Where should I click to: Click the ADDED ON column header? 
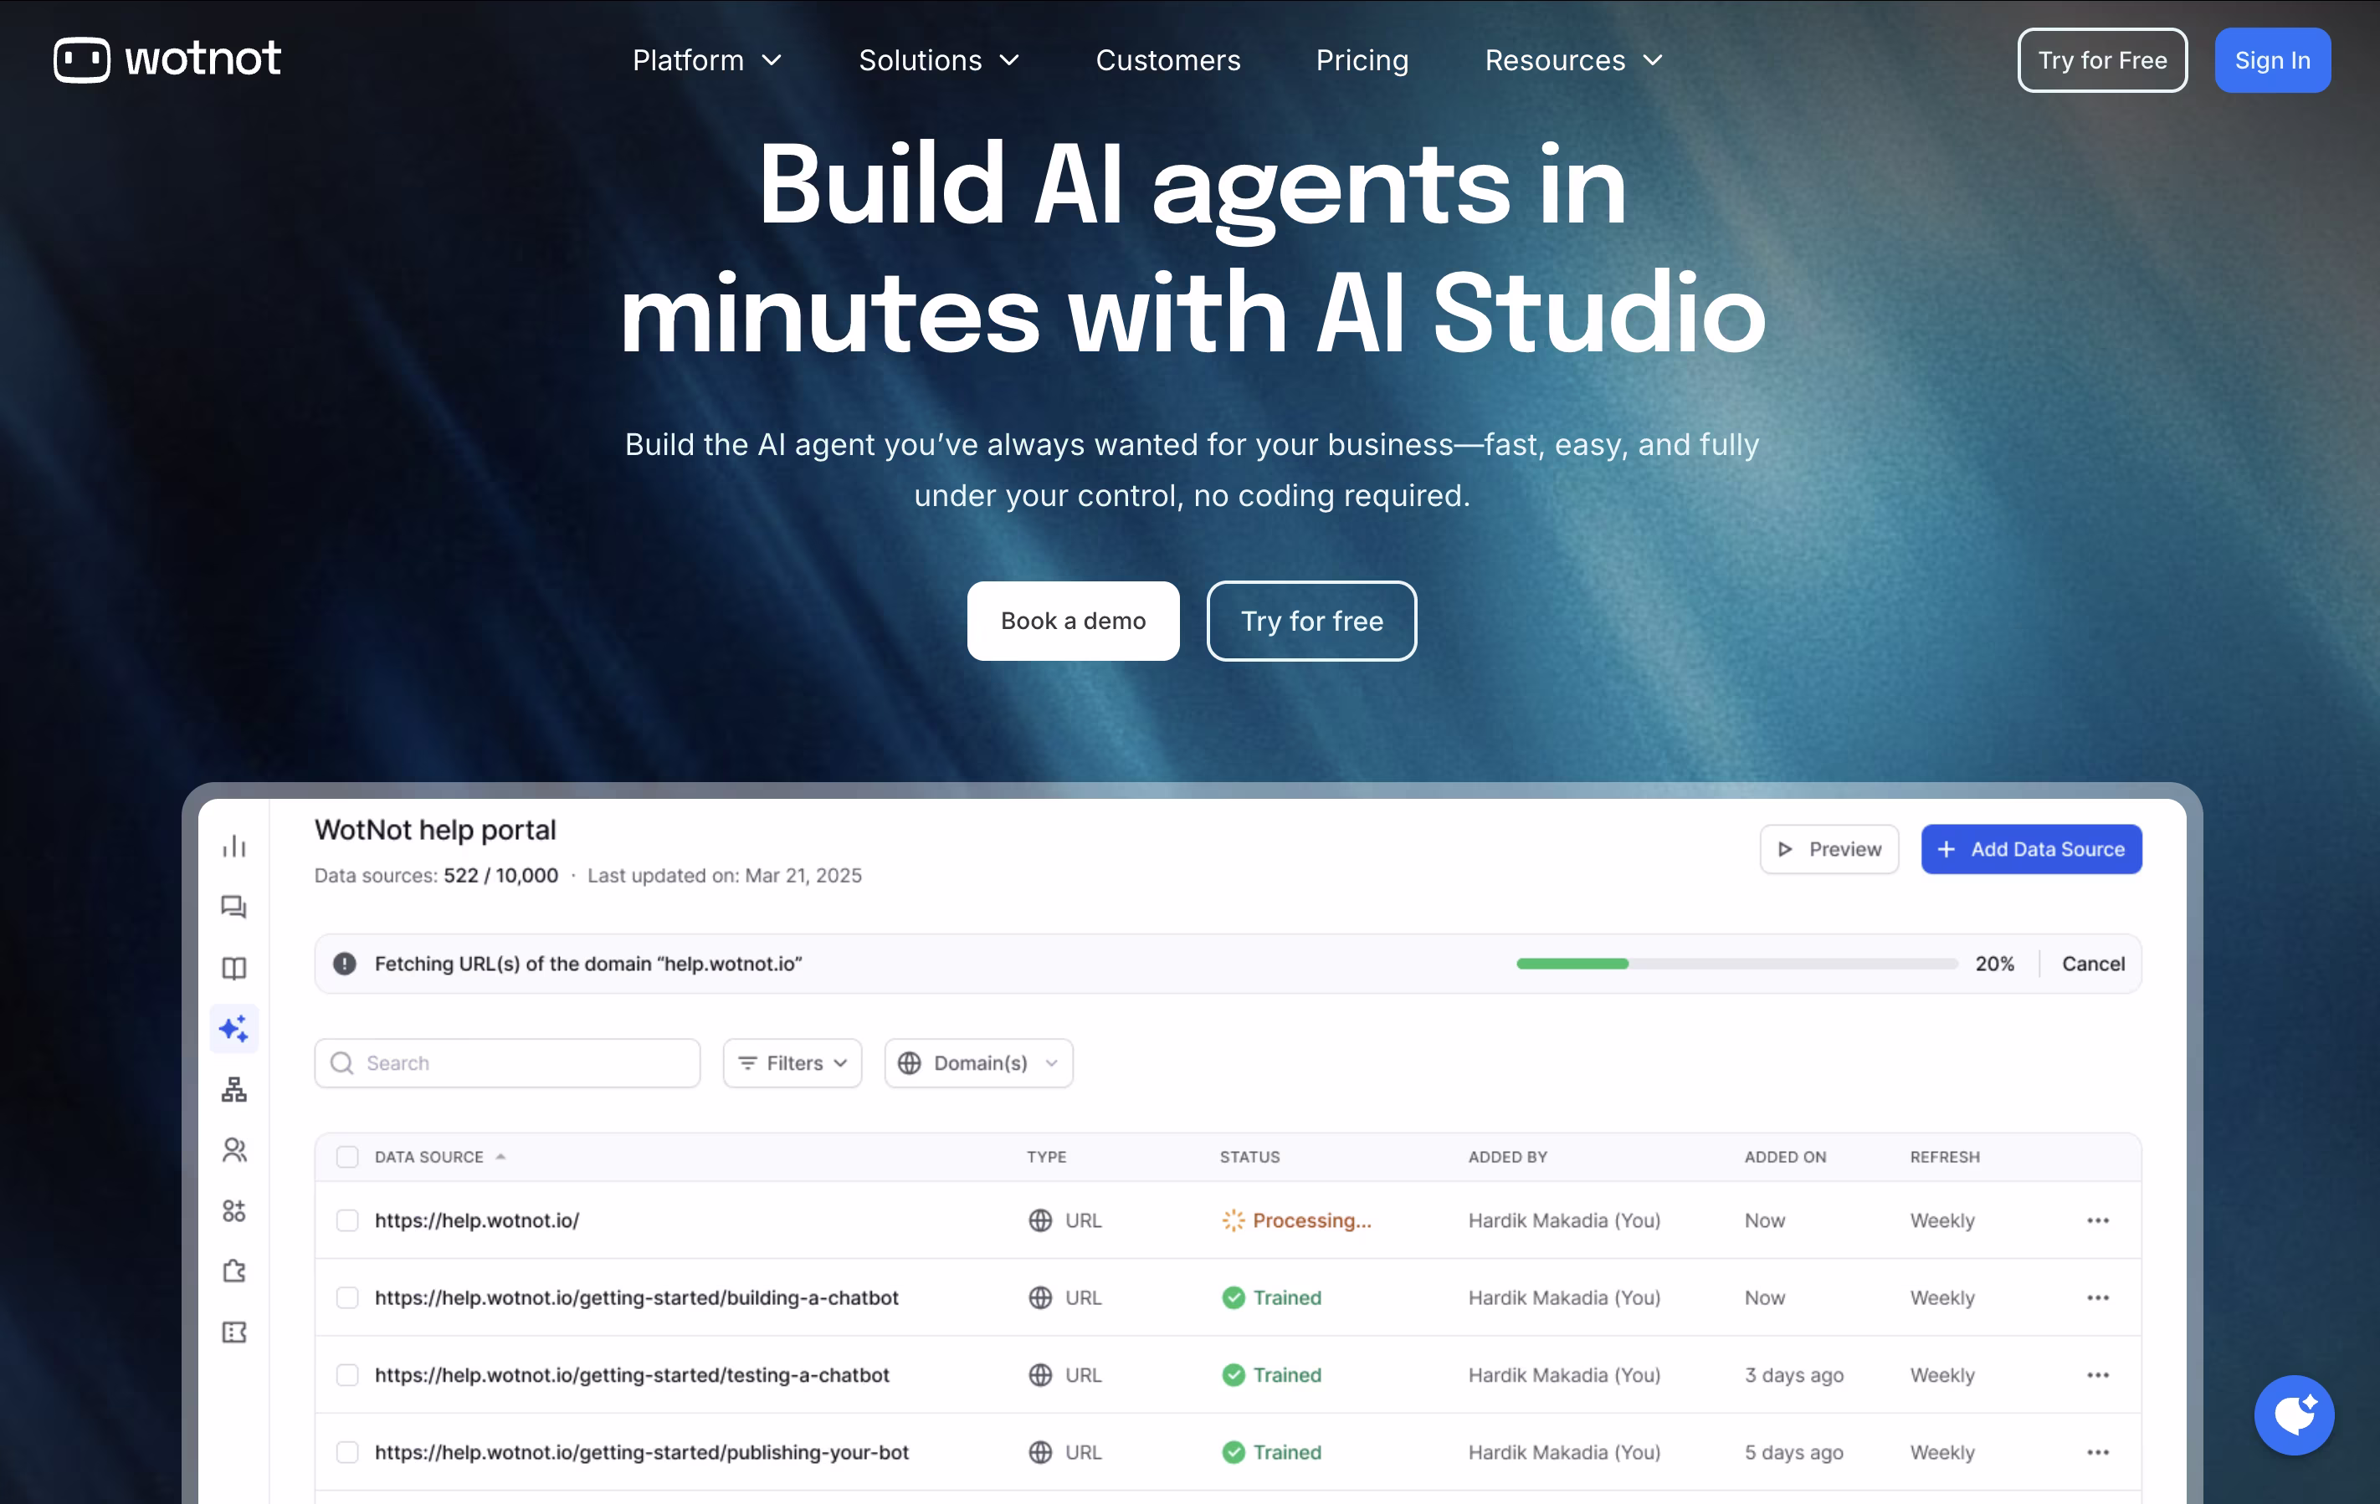pyautogui.click(x=1785, y=1157)
